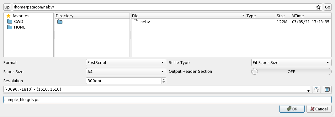The width and height of the screenshot is (335, 117).
Task: Toggle the Output Header Section switch
Action: [x=291, y=72]
